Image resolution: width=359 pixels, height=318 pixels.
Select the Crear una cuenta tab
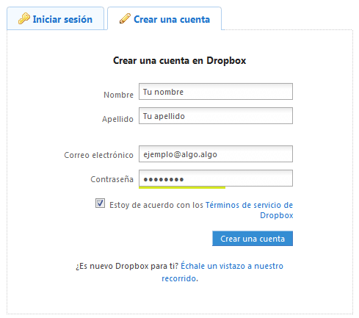164,18
